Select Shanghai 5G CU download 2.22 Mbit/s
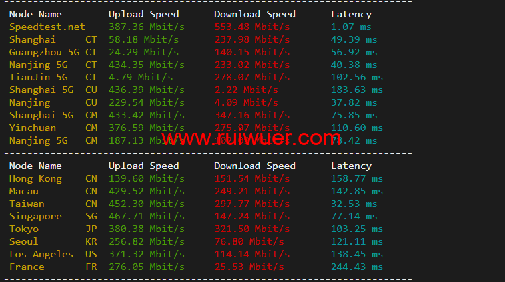 coord(246,90)
